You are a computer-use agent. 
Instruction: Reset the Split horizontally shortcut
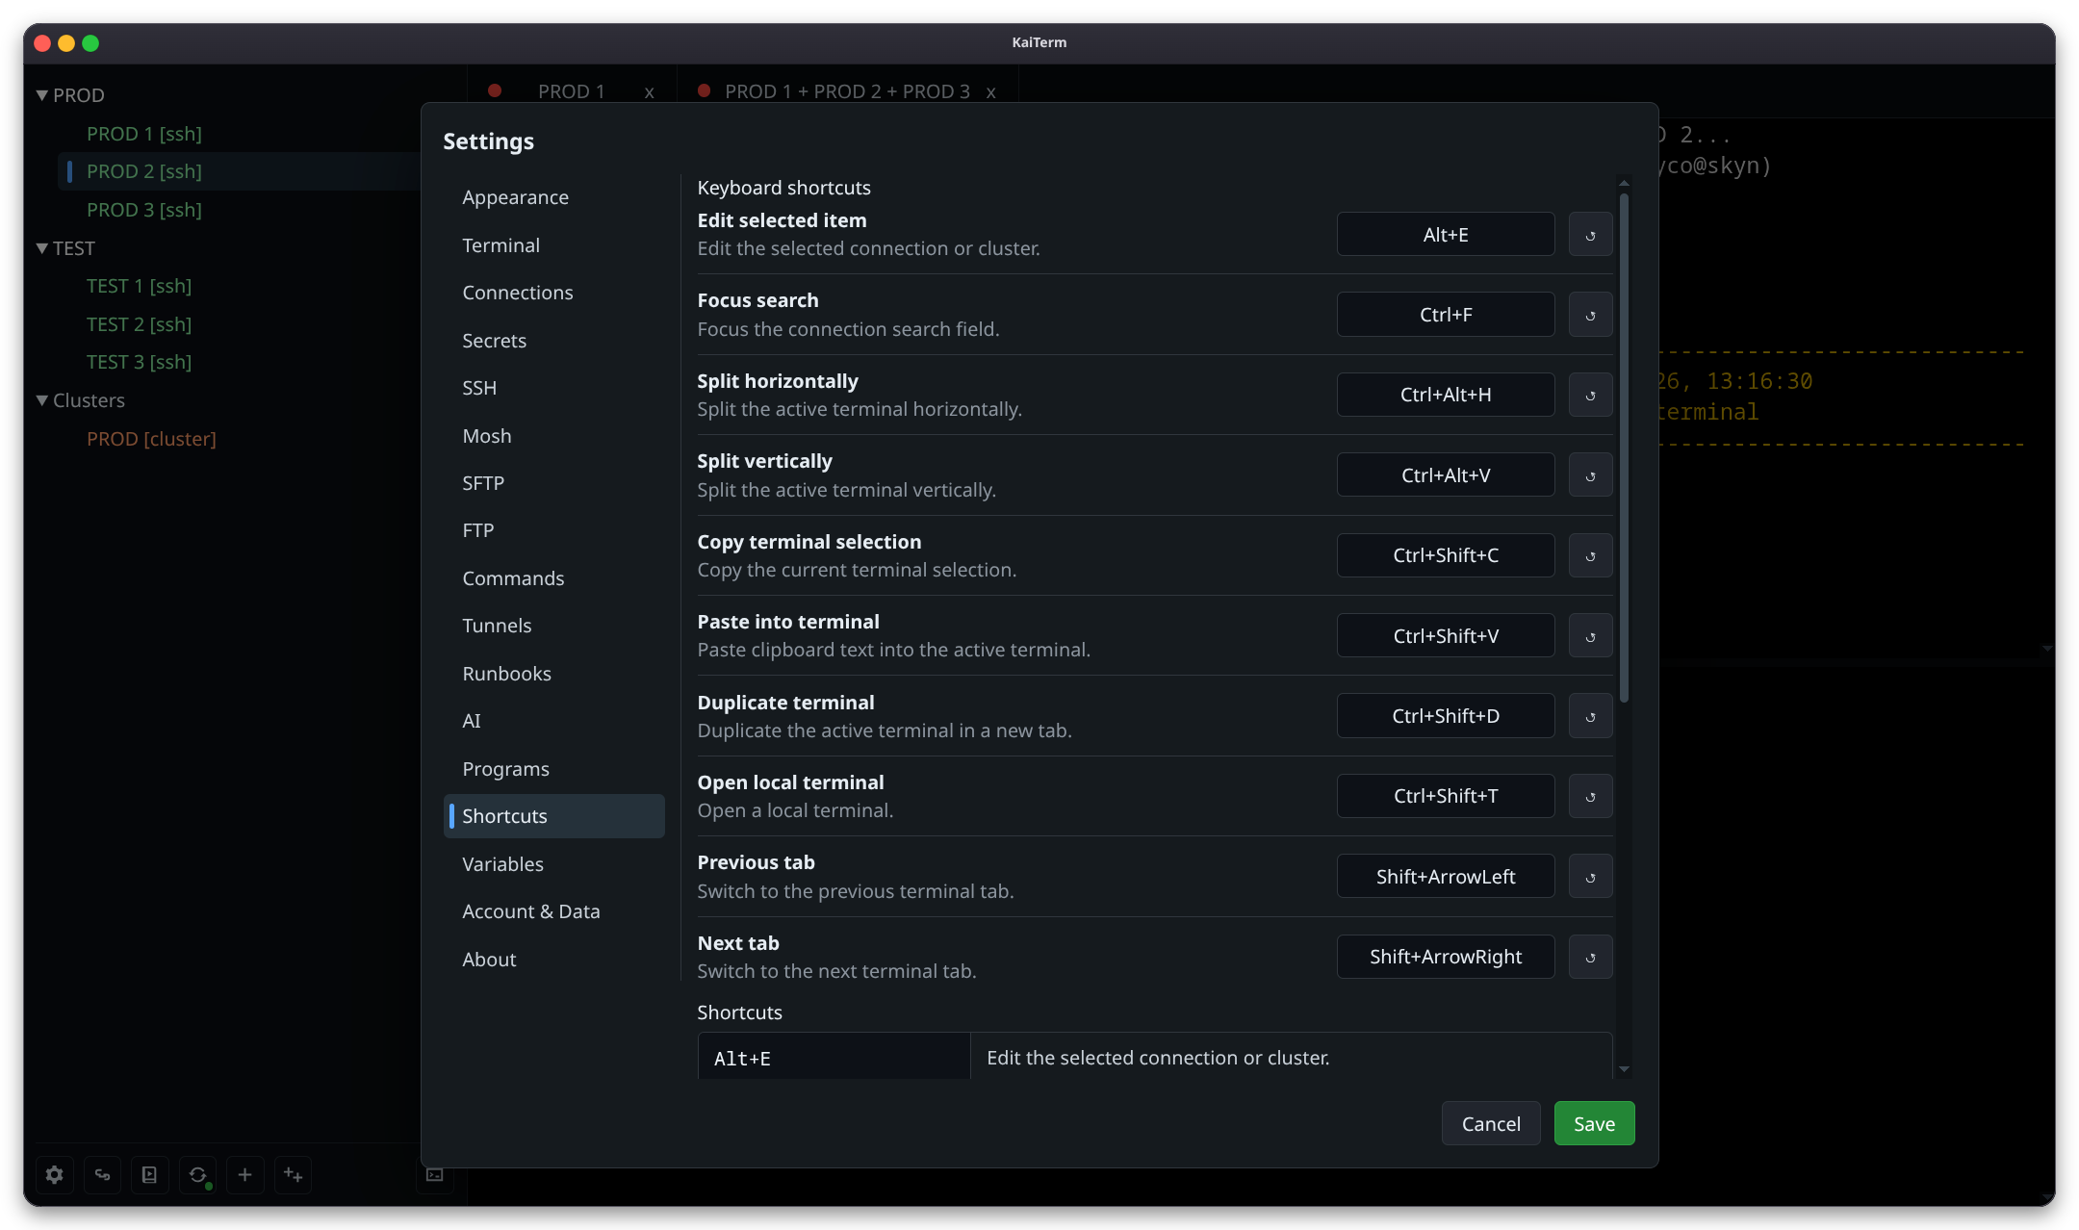tap(1590, 395)
